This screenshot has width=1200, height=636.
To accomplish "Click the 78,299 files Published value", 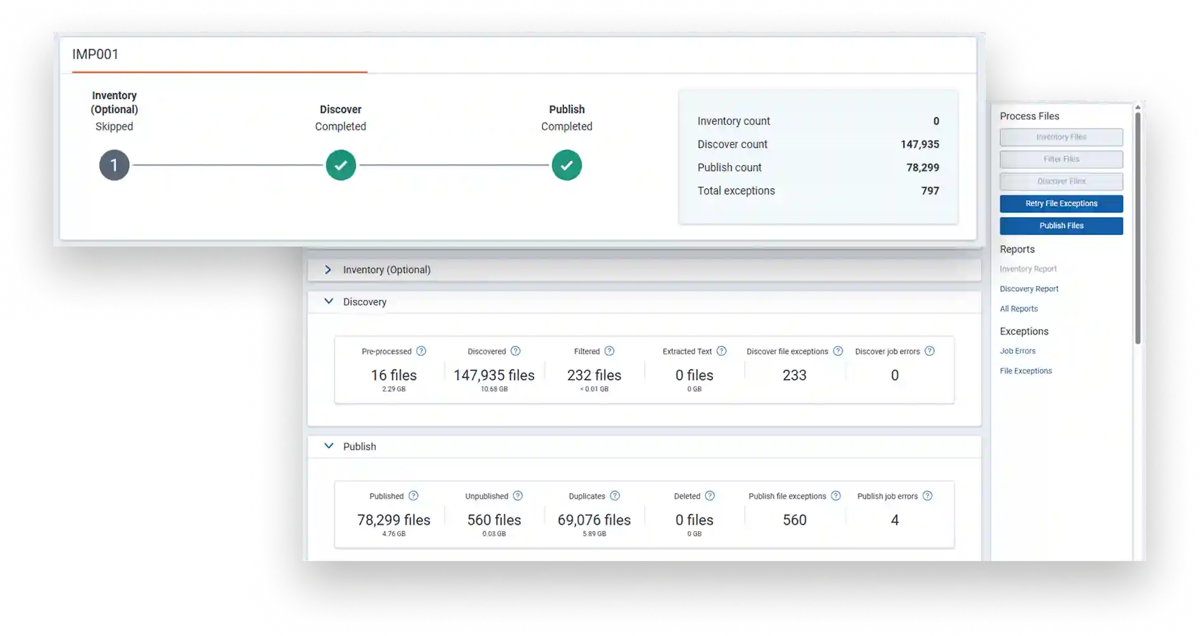I will pos(394,520).
